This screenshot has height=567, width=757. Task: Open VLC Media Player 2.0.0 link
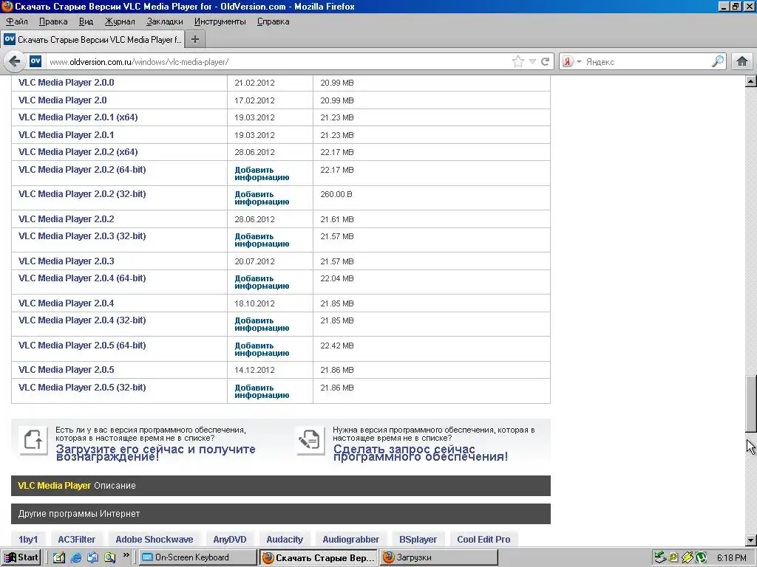(66, 83)
